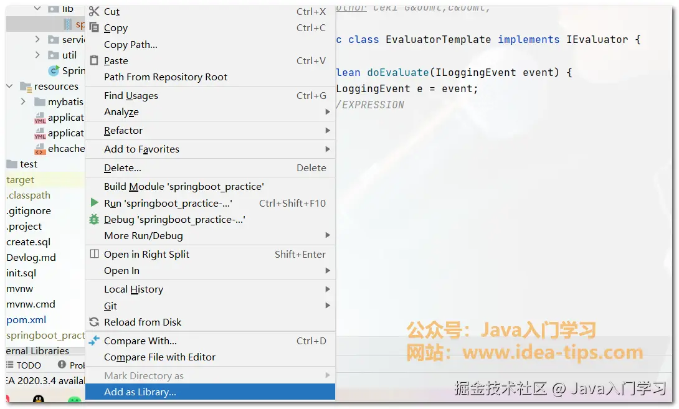The width and height of the screenshot is (679, 409).
Task: Select pom.xml in project tree
Action: (26, 320)
